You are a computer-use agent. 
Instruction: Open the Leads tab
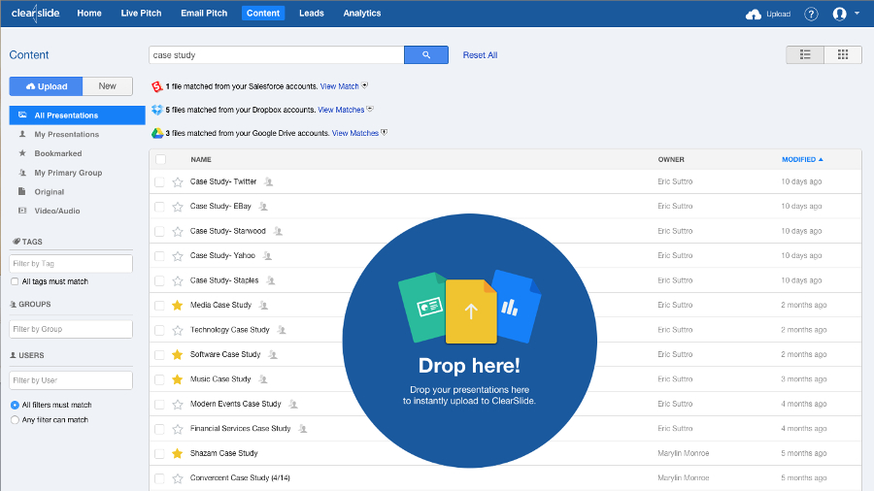pyautogui.click(x=312, y=14)
